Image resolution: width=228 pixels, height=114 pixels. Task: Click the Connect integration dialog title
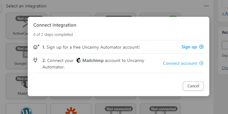click(55, 25)
